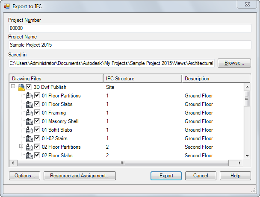The width and height of the screenshot is (260, 197).
Task: Click the 01 Framing drawing icon
Action: pyautogui.click(x=30, y=113)
